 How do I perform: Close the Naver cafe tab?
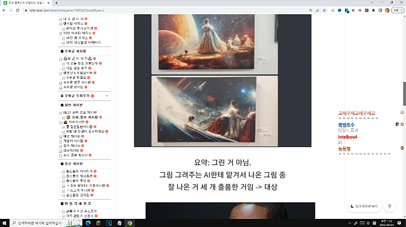48,3
